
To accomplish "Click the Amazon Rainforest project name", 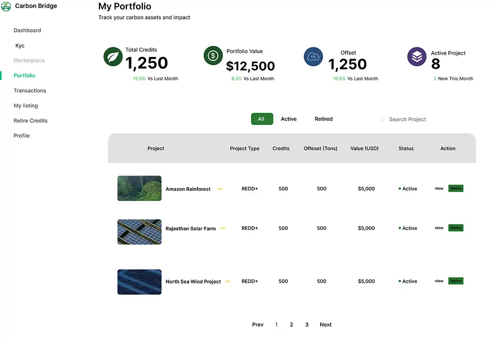I will click(x=188, y=189).
